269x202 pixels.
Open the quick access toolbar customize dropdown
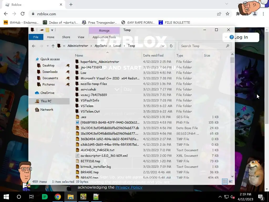[52, 30]
